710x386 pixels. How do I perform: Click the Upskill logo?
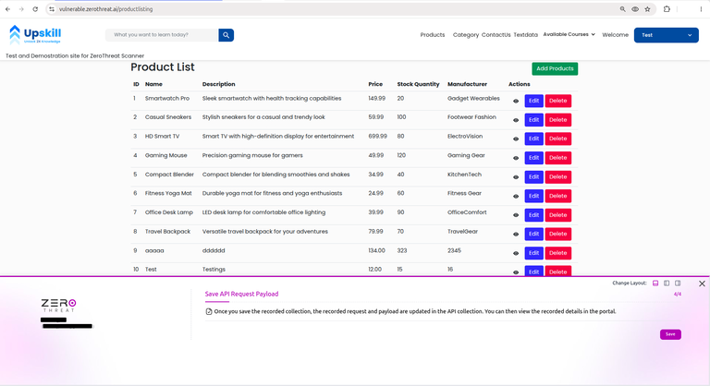pyautogui.click(x=35, y=34)
